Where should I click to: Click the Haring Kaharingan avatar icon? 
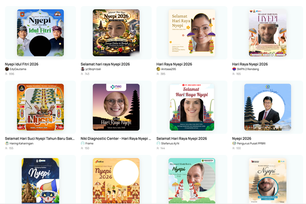click(7, 143)
